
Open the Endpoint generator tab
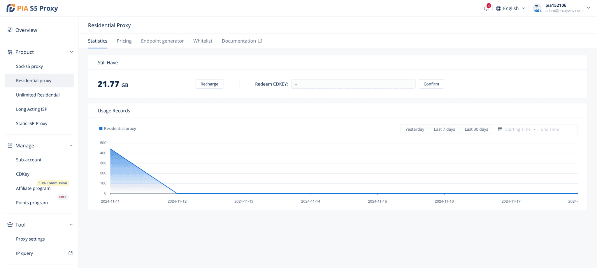click(162, 41)
